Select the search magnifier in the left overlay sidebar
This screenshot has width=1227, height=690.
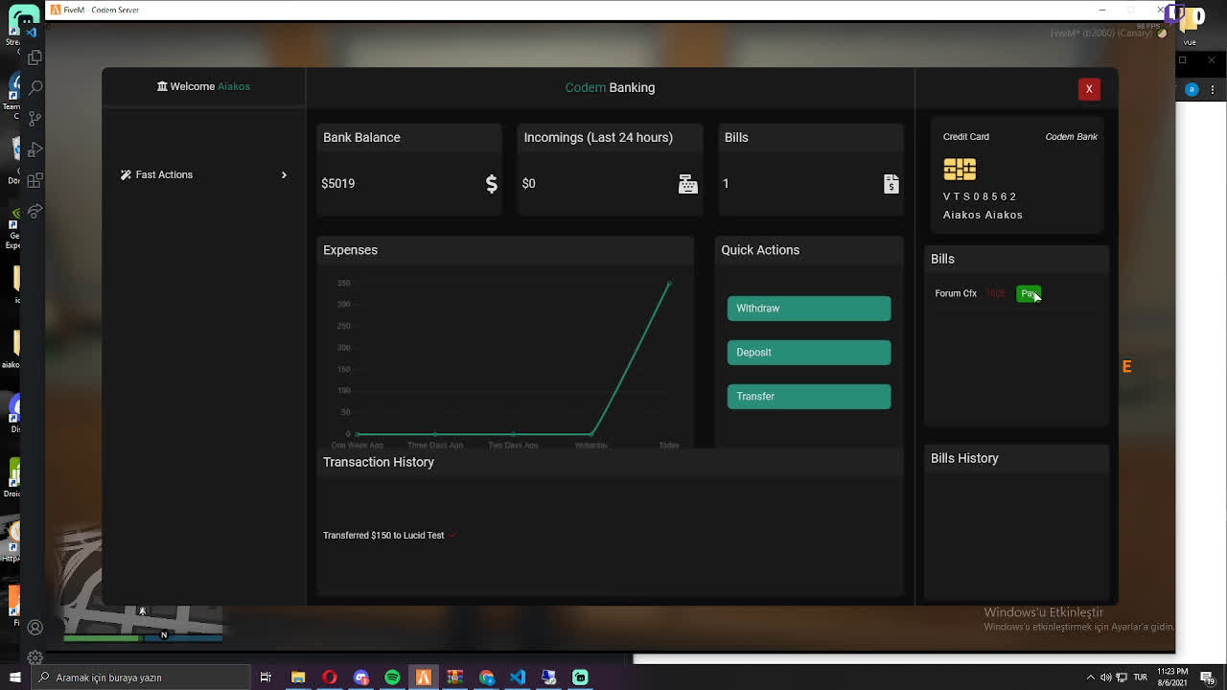coord(35,88)
